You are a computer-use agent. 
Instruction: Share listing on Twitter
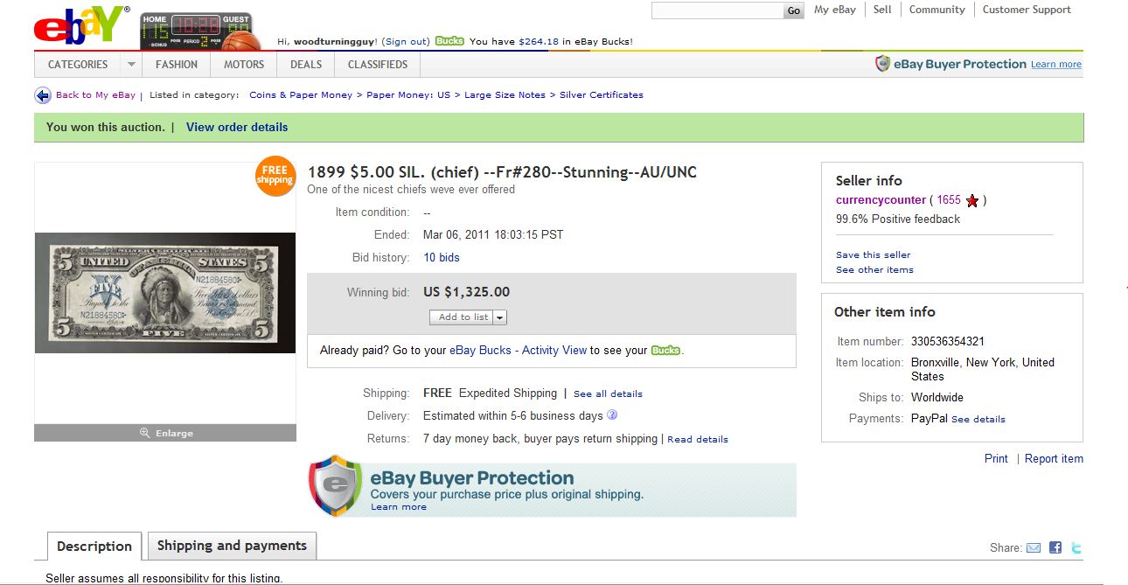click(1076, 548)
